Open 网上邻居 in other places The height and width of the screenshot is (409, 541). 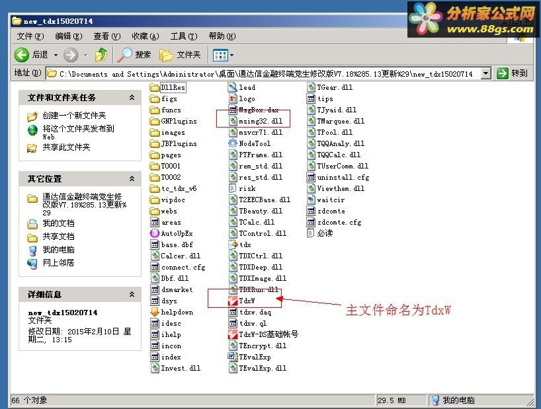tap(58, 262)
